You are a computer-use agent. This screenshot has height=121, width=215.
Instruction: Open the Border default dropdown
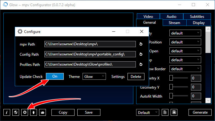coord(185,69)
